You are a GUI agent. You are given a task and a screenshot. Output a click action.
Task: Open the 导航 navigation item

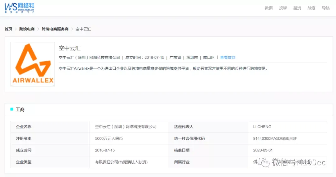(325, 8)
